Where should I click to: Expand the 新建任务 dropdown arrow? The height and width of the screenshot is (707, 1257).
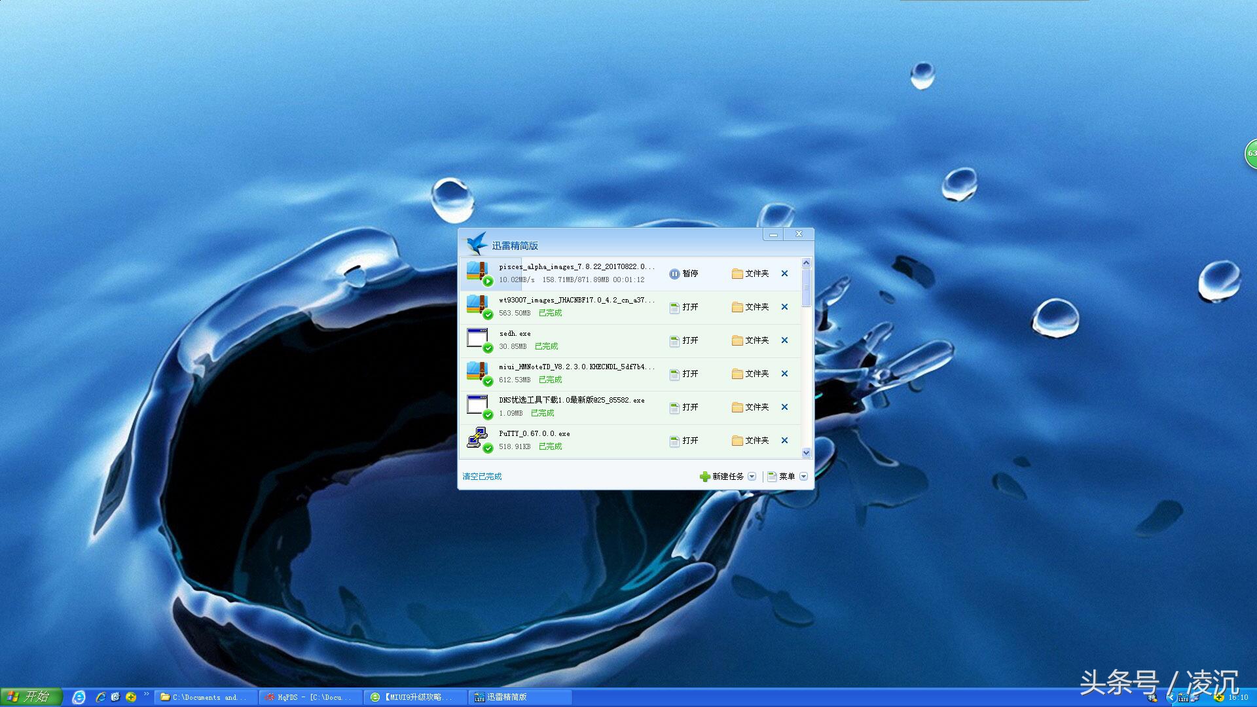752,477
